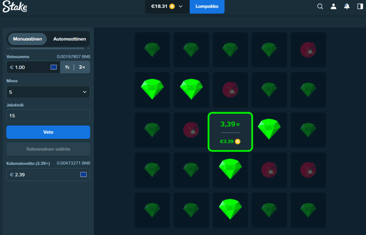This screenshot has height=235, width=366.
Task: Halve the bet with ½ button
Action: (67, 67)
